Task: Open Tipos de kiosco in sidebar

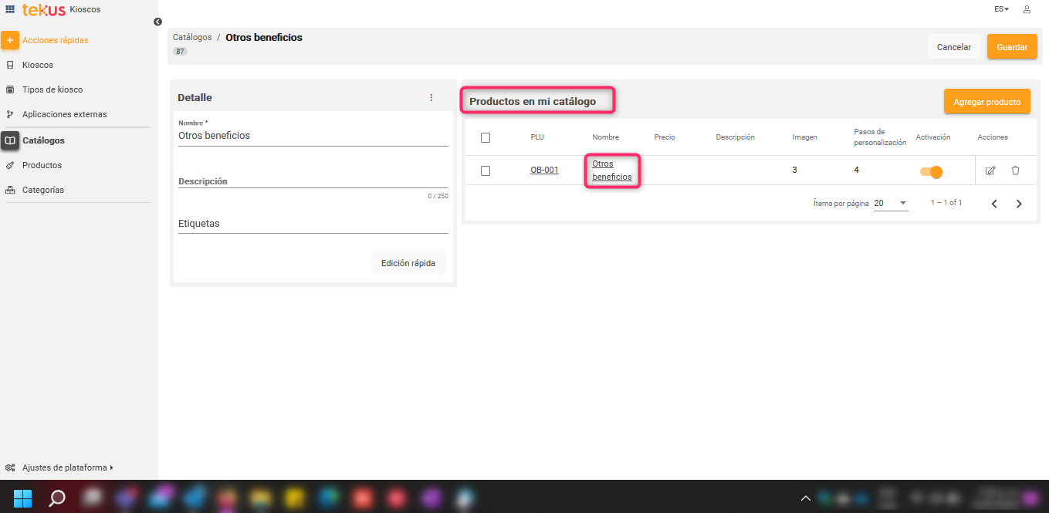Action: 52,89
